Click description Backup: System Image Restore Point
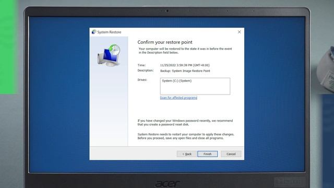 (185, 71)
